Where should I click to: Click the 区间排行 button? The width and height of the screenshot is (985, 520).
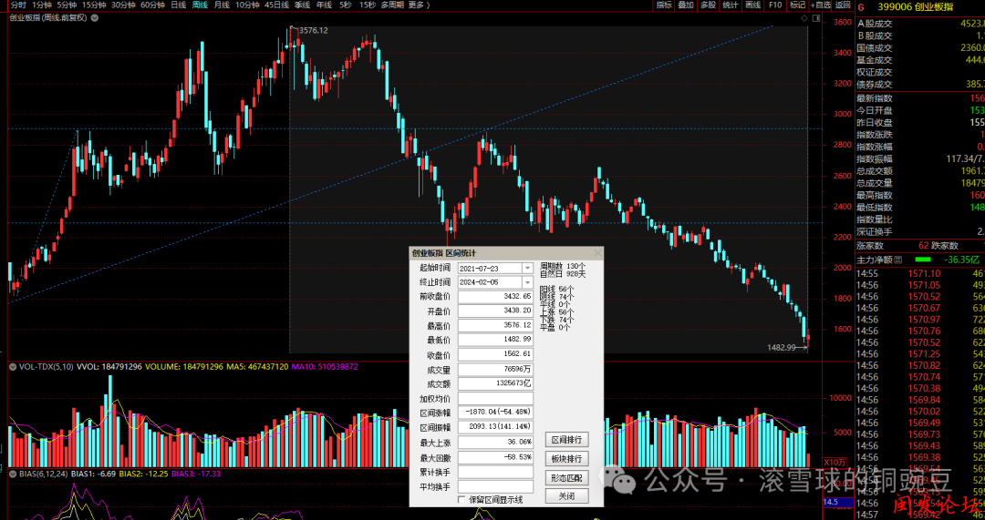tap(566, 440)
